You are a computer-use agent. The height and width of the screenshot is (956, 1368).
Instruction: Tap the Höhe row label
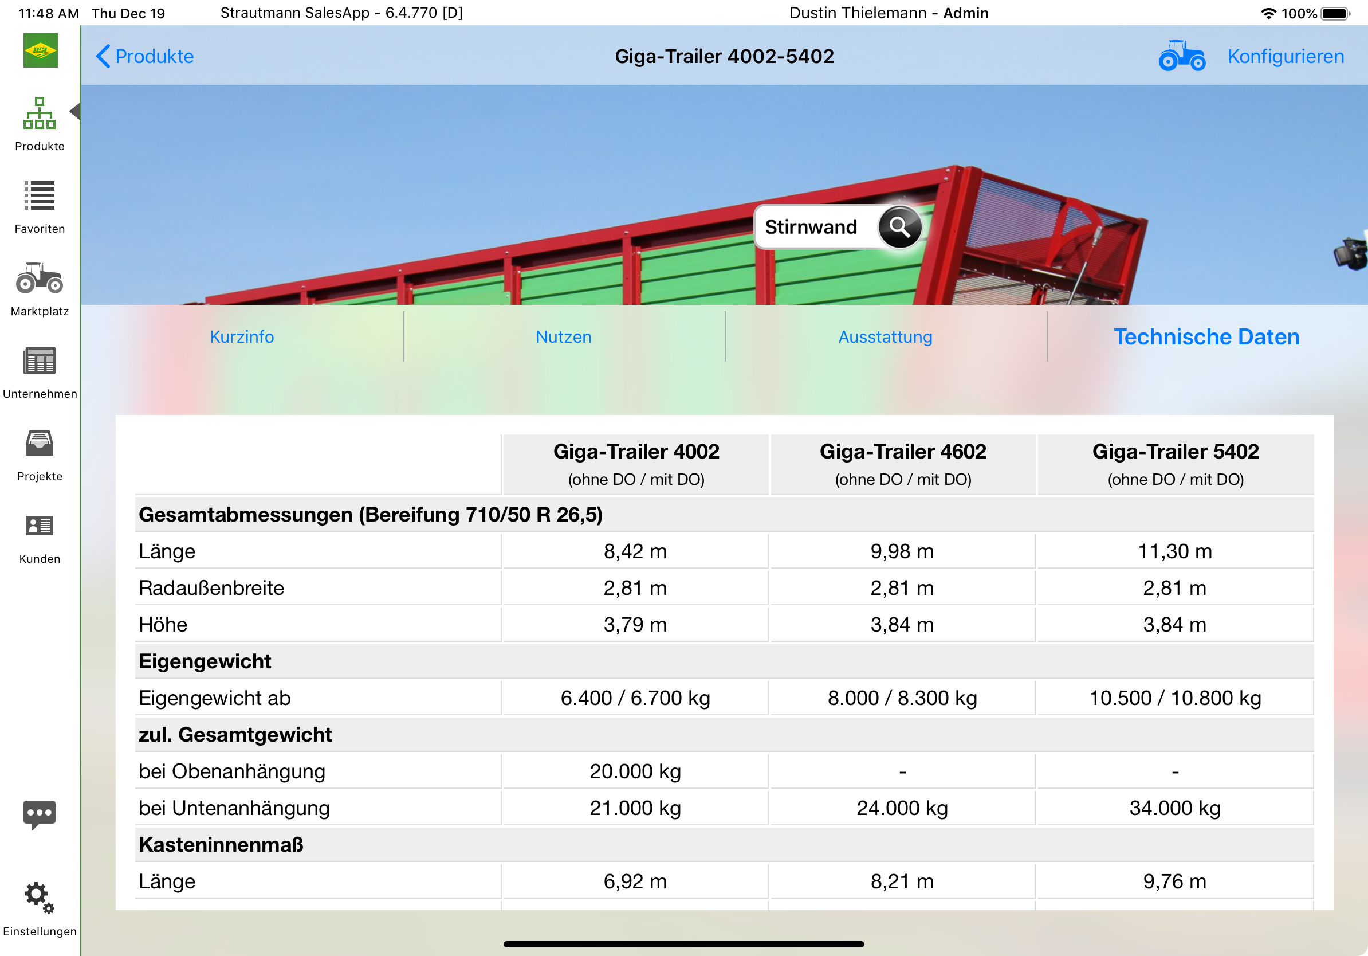pos(163,625)
